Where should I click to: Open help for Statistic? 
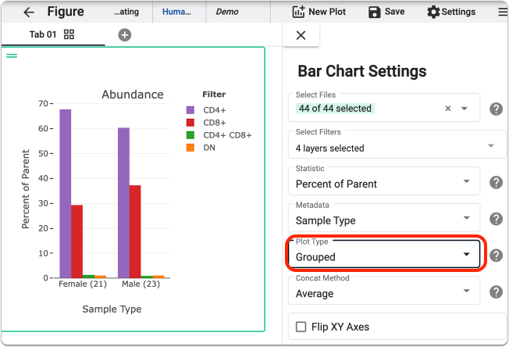(496, 182)
